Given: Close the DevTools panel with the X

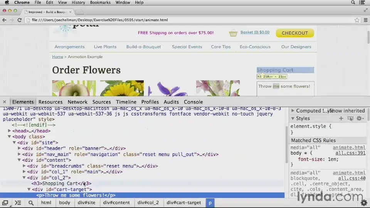Looking at the screenshot, I should point(5,102).
